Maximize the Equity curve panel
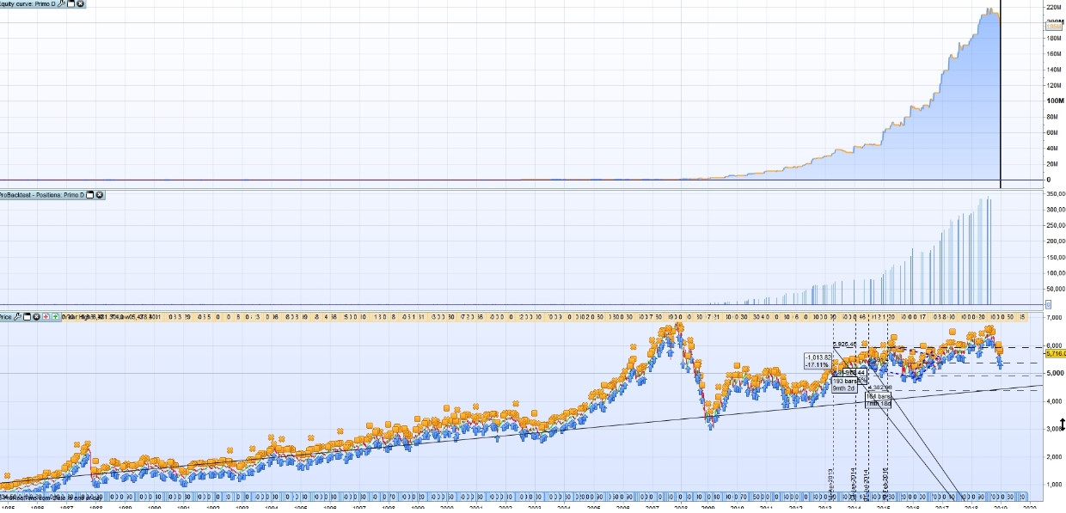Image resolution: width=1066 pixels, height=513 pixels. [x=70, y=3]
